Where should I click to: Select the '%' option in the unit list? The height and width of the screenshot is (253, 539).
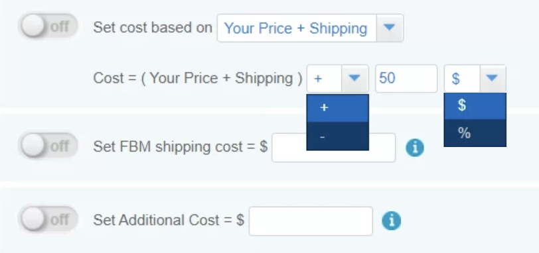tap(475, 133)
